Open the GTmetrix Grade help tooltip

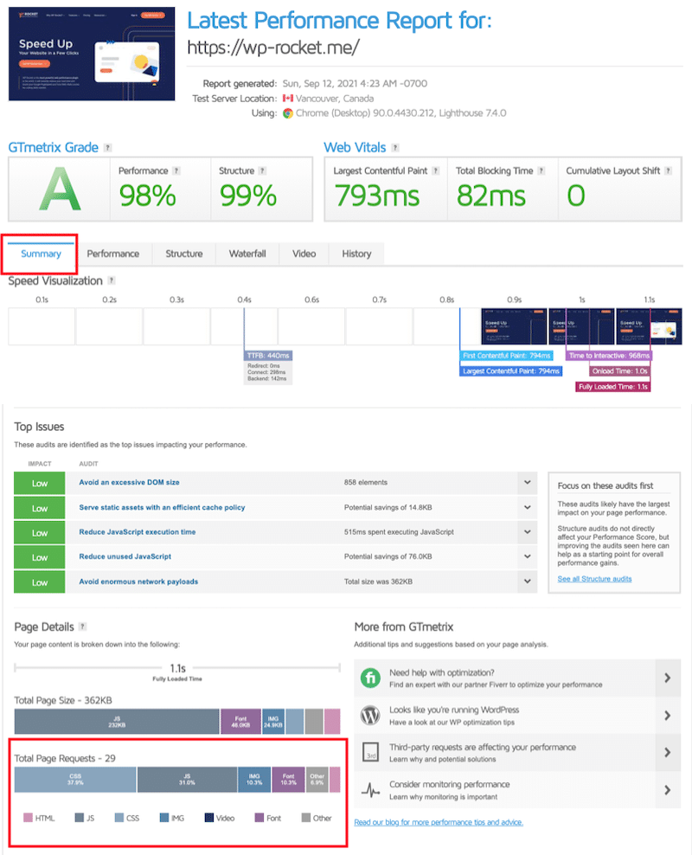[x=107, y=147]
